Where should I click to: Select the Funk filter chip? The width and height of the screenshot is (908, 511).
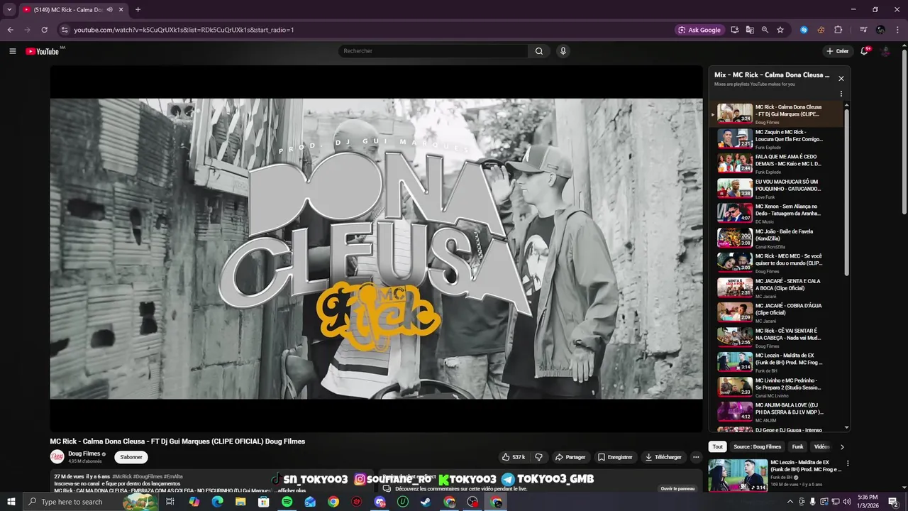click(x=797, y=446)
